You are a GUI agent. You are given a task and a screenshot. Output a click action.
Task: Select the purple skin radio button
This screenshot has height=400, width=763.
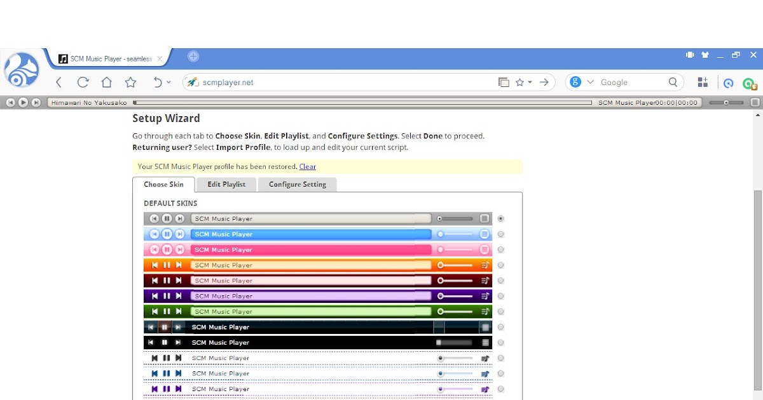click(501, 296)
